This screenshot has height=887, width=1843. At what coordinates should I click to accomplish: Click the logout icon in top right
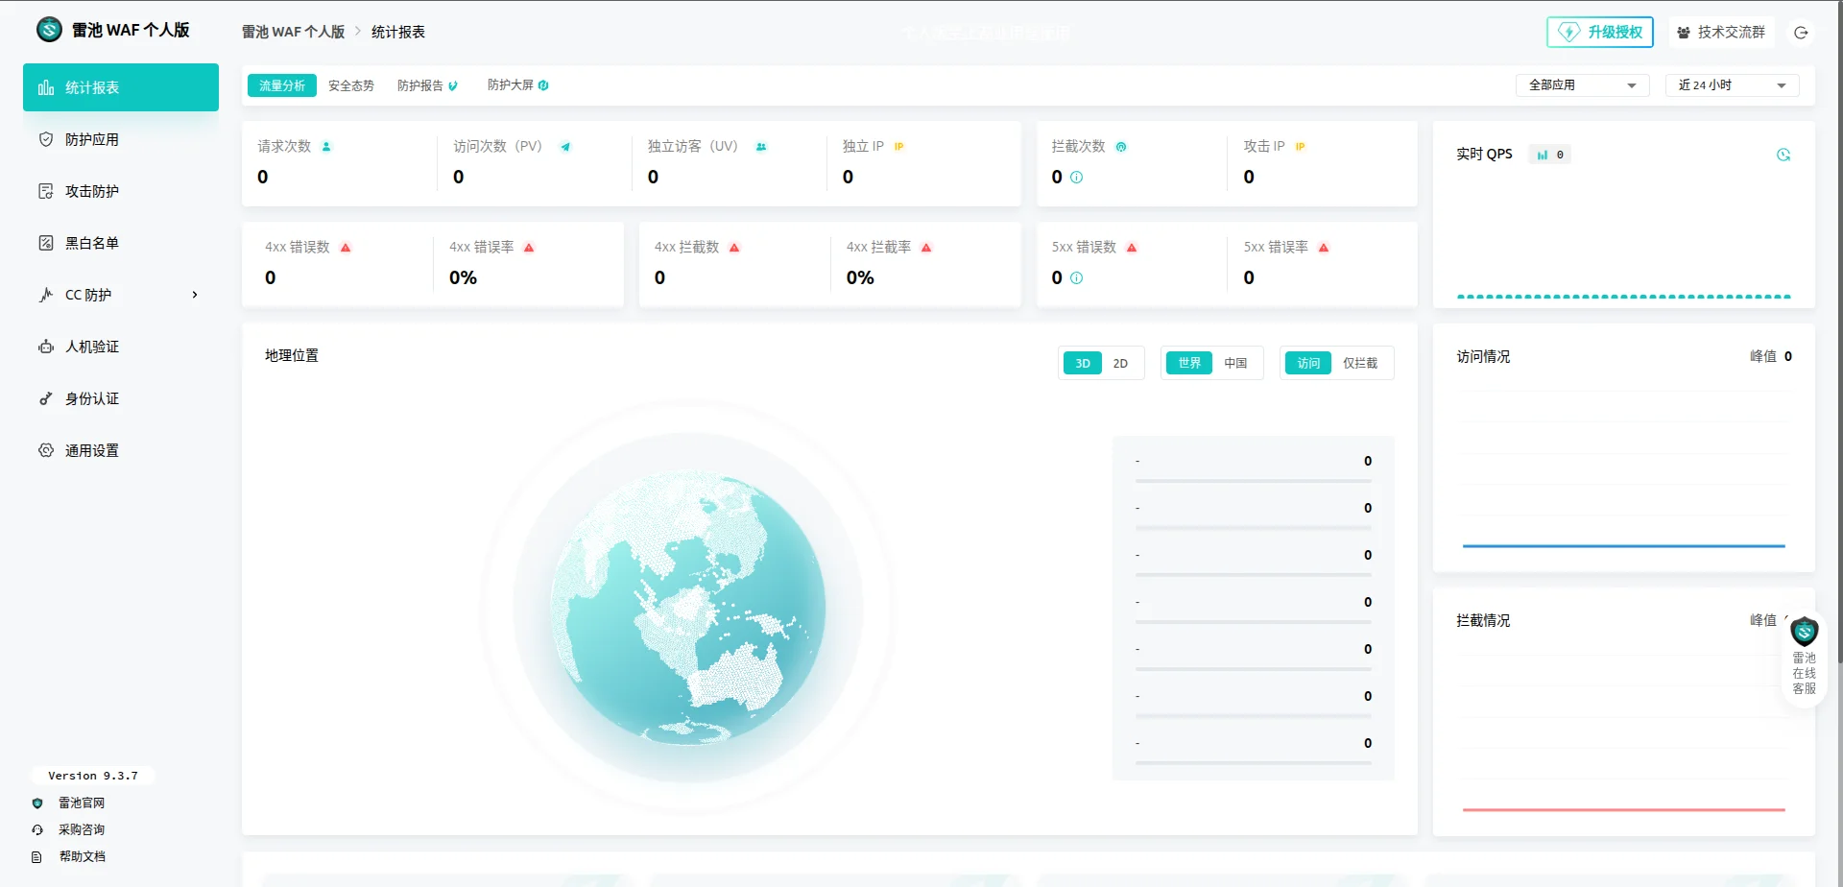coord(1801,33)
